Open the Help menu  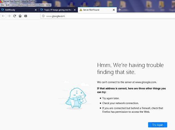(x=48, y=5)
